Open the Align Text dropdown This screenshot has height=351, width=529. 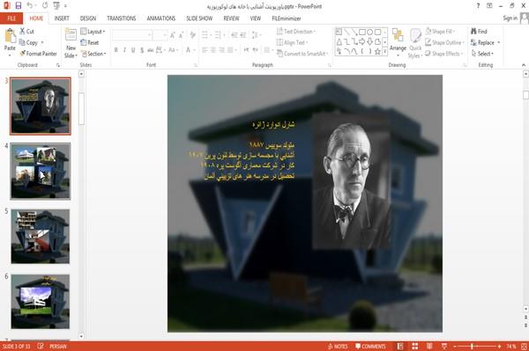292,42
